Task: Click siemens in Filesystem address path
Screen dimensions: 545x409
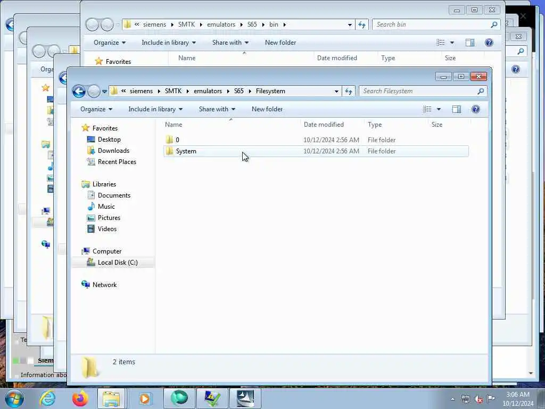Action: coord(141,91)
